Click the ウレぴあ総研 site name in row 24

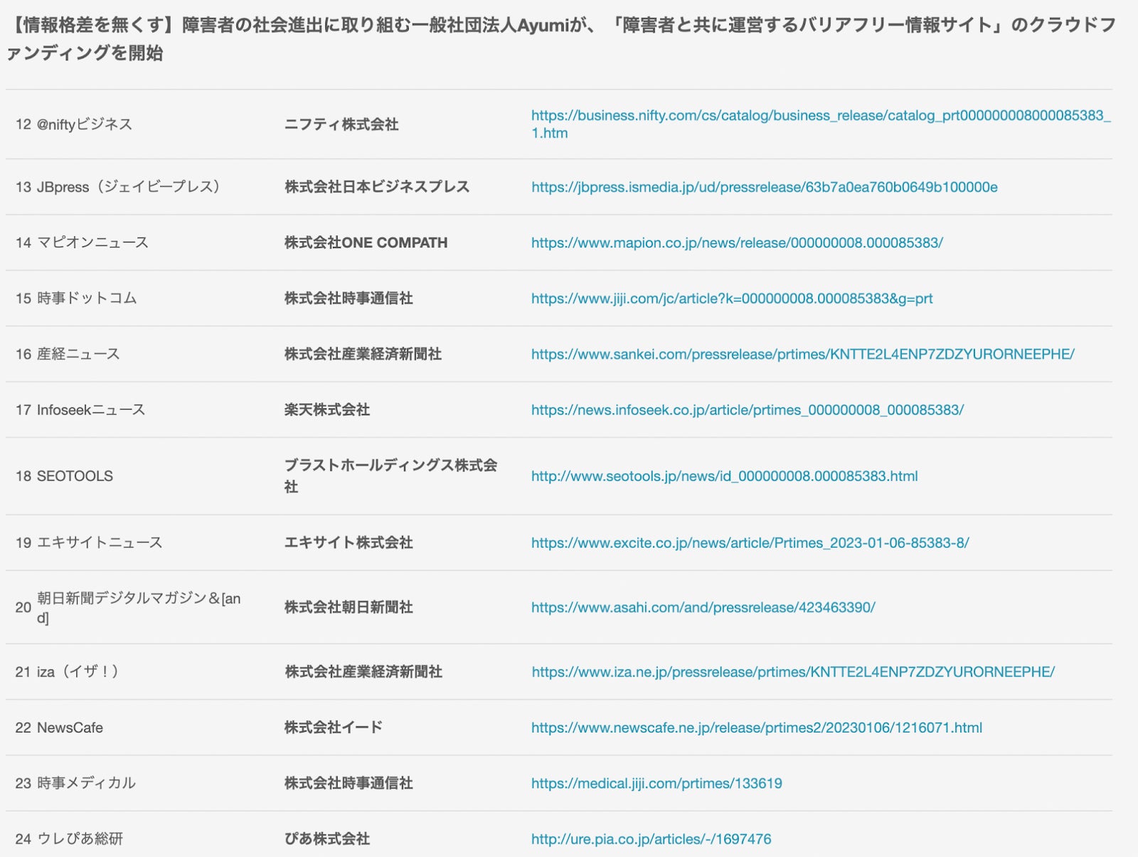[x=80, y=839]
